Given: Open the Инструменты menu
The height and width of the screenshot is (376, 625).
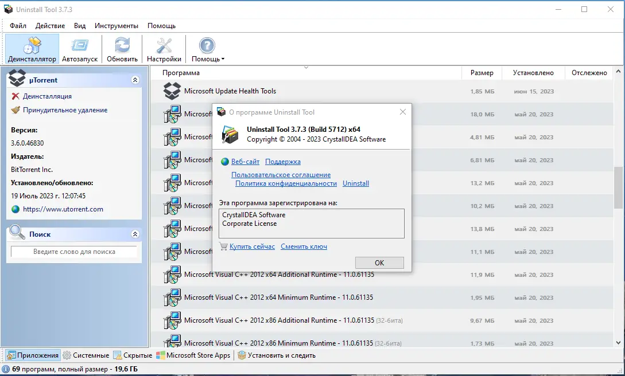Looking at the screenshot, I should click(116, 25).
